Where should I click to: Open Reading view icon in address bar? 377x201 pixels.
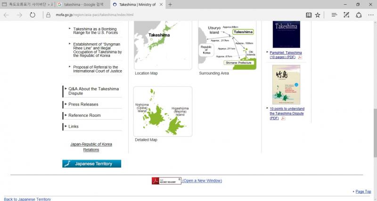[x=309, y=15]
